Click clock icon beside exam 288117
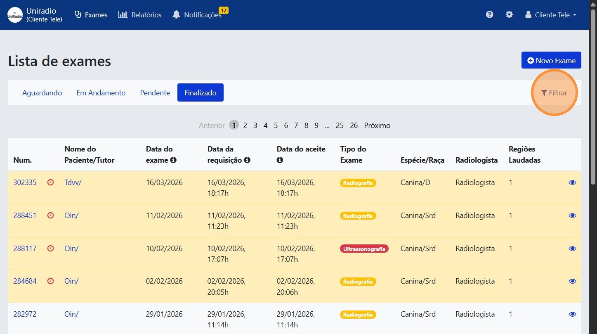Screen dimensions: 597x334 pos(51,249)
